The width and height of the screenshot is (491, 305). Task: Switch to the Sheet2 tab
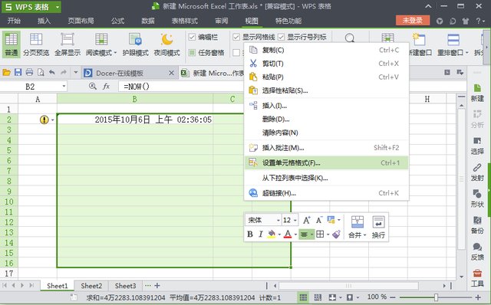tap(91, 286)
